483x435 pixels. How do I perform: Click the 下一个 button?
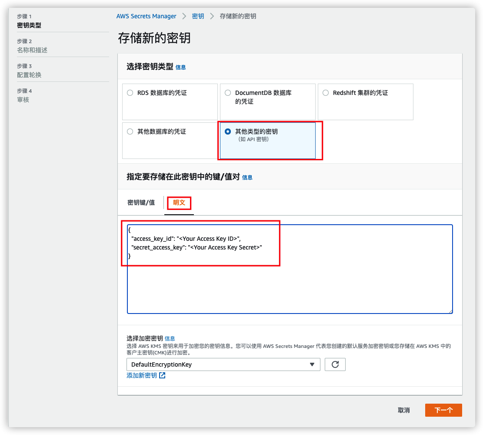click(443, 410)
